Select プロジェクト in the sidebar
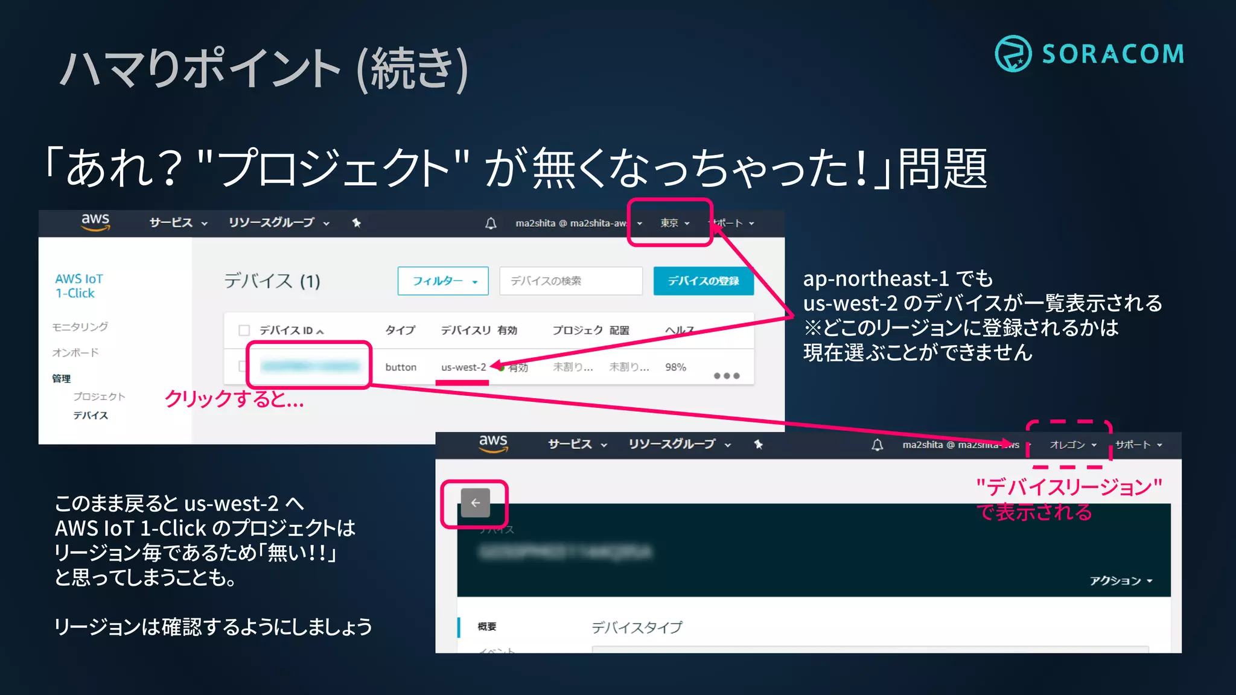1236x695 pixels. tap(99, 396)
